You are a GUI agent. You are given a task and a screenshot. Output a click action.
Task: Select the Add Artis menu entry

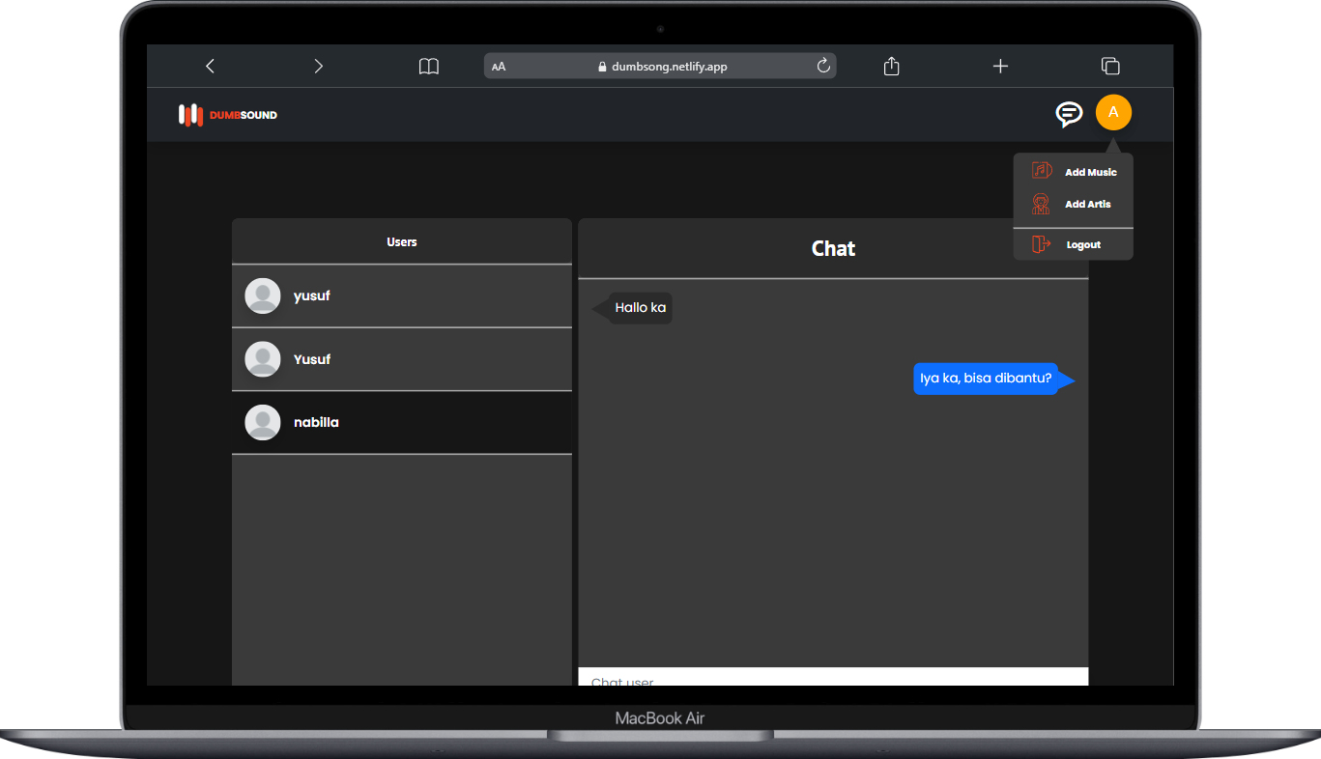click(1087, 205)
